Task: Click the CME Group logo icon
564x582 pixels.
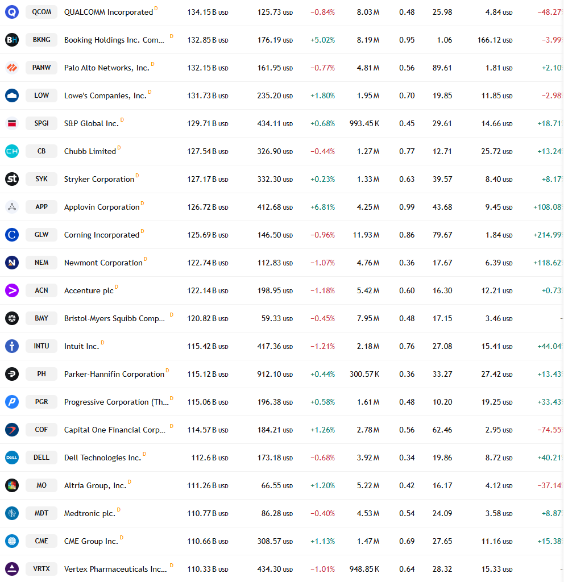Action: pyautogui.click(x=12, y=541)
